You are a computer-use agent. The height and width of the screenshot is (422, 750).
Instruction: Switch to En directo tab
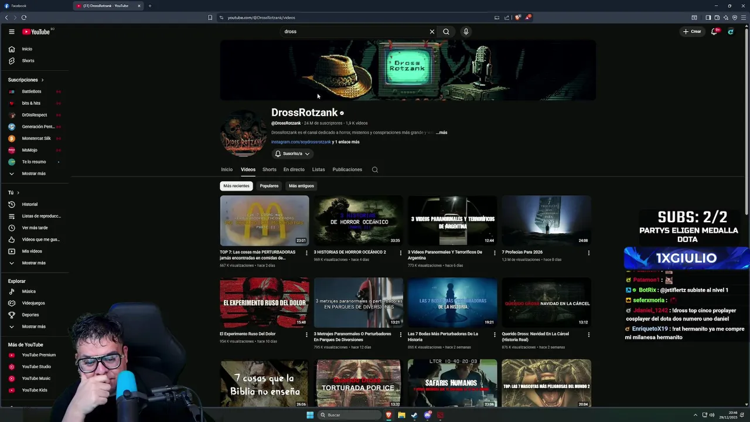(294, 169)
